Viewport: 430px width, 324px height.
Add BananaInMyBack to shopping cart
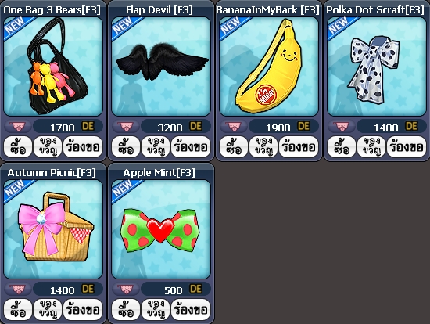(234, 126)
